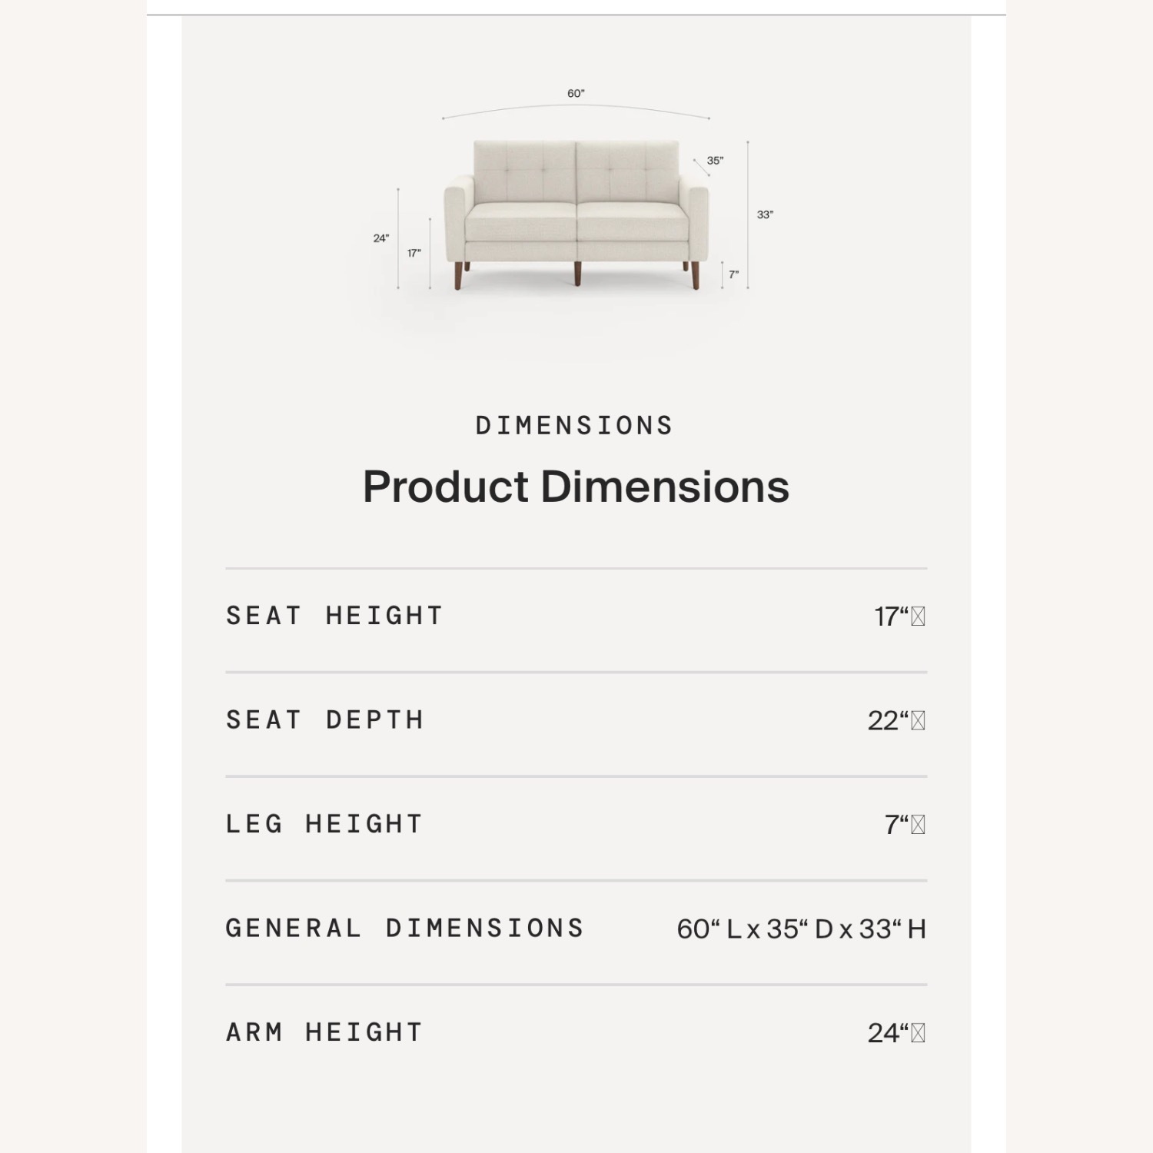Click the 24" Arm Height value
The image size is (1153, 1153).
click(895, 1033)
